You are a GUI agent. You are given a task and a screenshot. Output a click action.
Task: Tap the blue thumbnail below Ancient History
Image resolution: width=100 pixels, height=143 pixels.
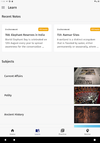(87, 126)
